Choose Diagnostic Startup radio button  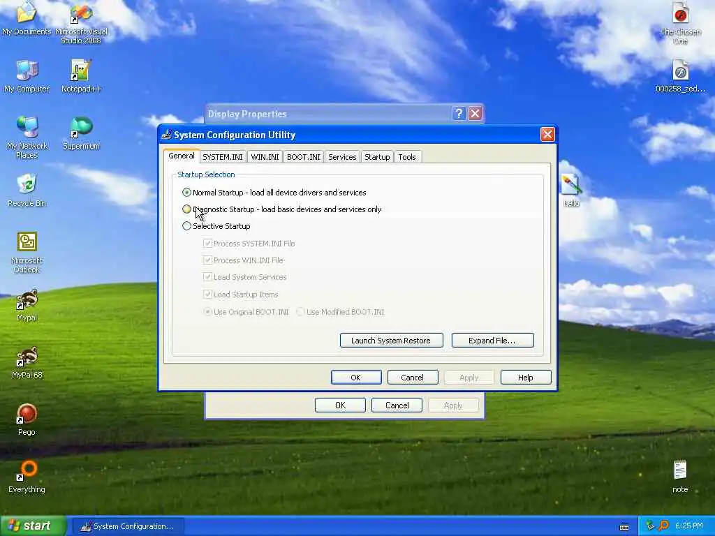pos(186,209)
